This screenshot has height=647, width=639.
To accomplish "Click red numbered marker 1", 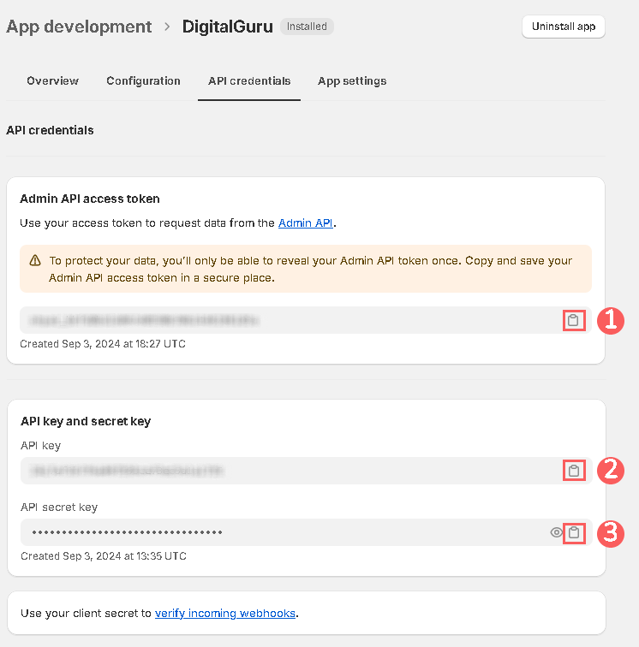I will (x=610, y=321).
